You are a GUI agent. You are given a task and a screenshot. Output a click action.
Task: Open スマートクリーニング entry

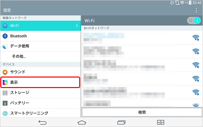click(x=41, y=113)
